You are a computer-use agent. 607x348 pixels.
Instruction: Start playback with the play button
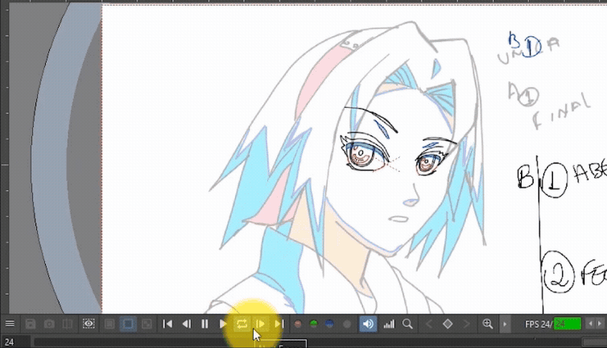click(223, 324)
